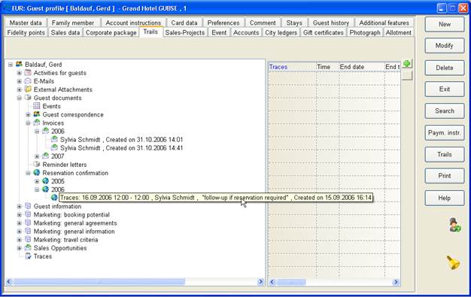Click the New button
This screenshot has width=471, height=297.
pyautogui.click(x=445, y=24)
